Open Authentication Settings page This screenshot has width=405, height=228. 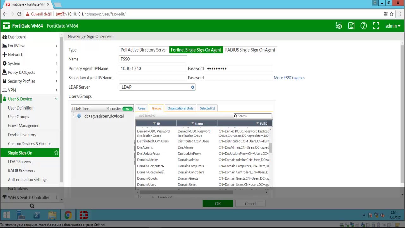click(x=28, y=179)
